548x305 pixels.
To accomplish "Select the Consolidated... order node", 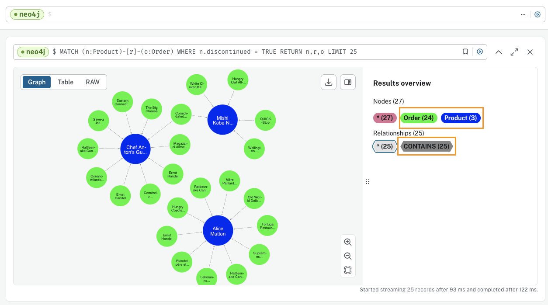I will 181,114.
